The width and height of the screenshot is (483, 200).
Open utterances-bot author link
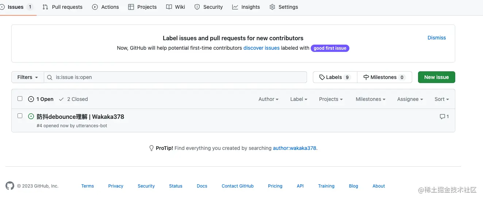pos(92,126)
